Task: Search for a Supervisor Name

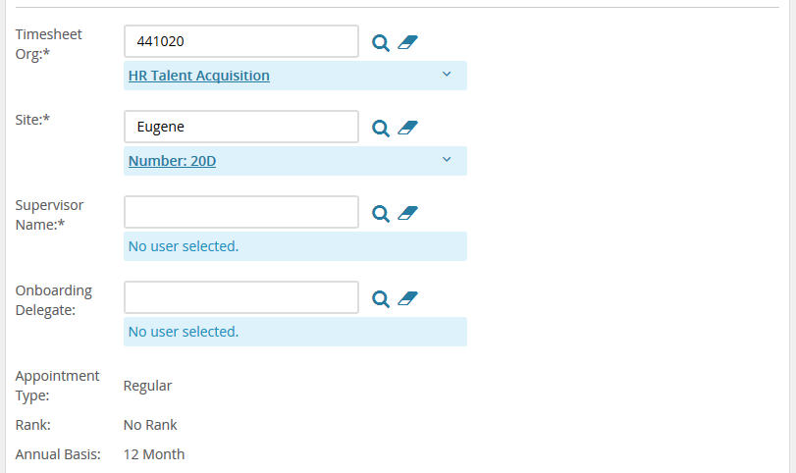Action: (380, 213)
